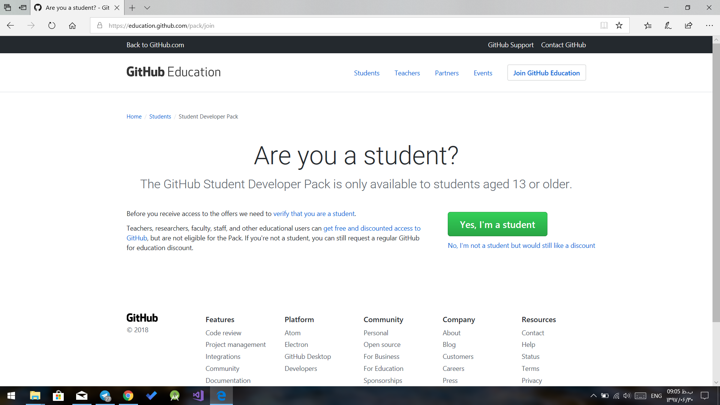Open Google Chrome from taskbar

[x=128, y=396]
